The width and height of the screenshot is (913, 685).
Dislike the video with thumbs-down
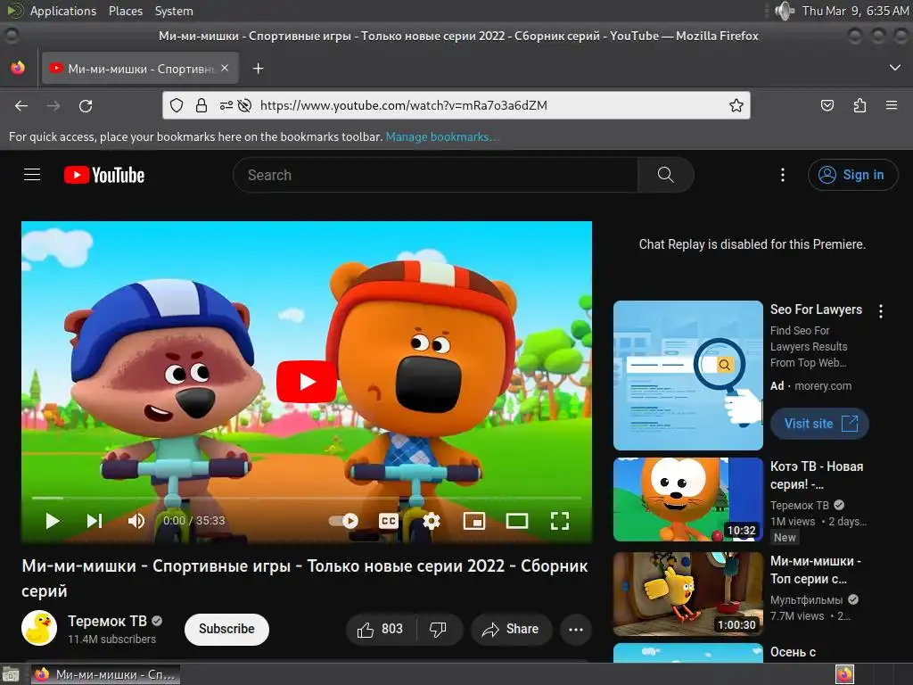438,629
